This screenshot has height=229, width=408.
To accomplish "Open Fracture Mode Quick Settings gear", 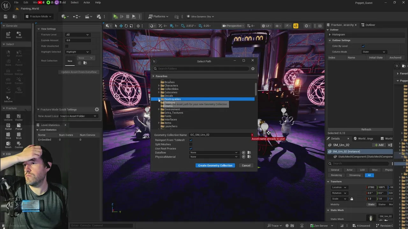I will [x=97, y=109].
